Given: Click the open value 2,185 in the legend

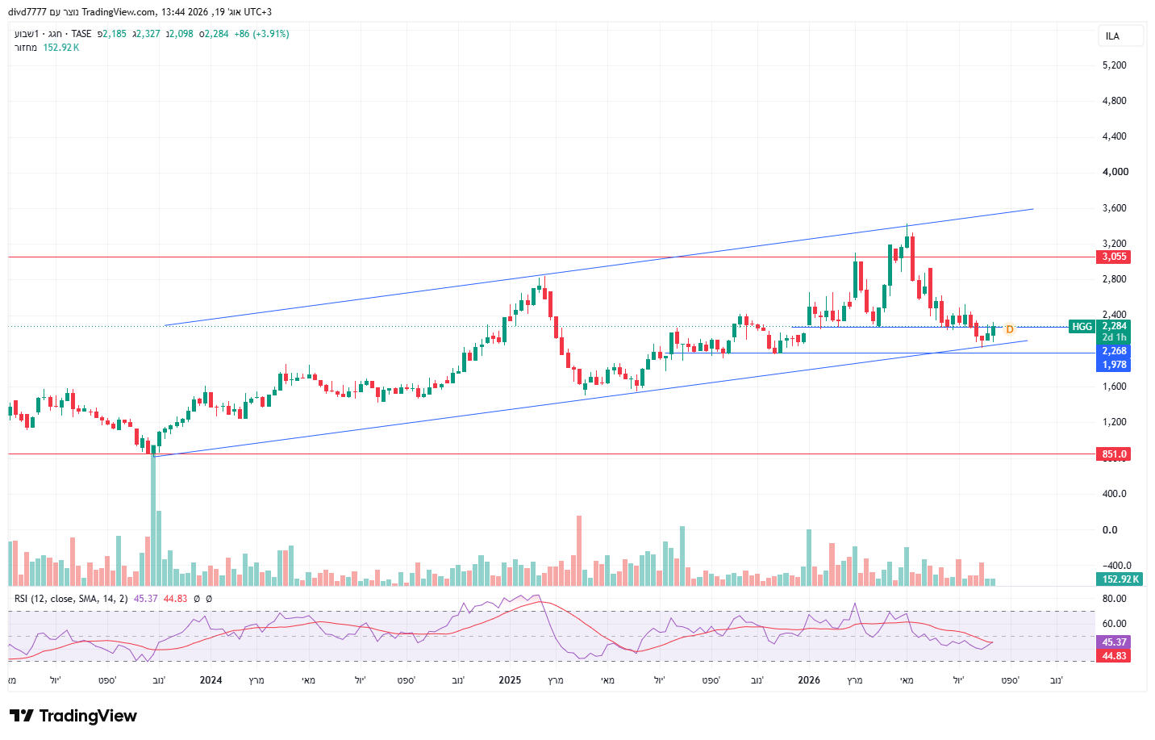Looking at the screenshot, I should [114, 34].
